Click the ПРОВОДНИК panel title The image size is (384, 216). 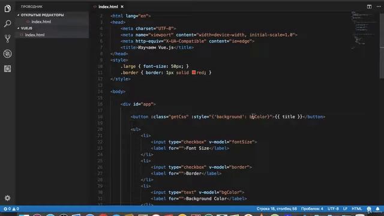coord(32,7)
